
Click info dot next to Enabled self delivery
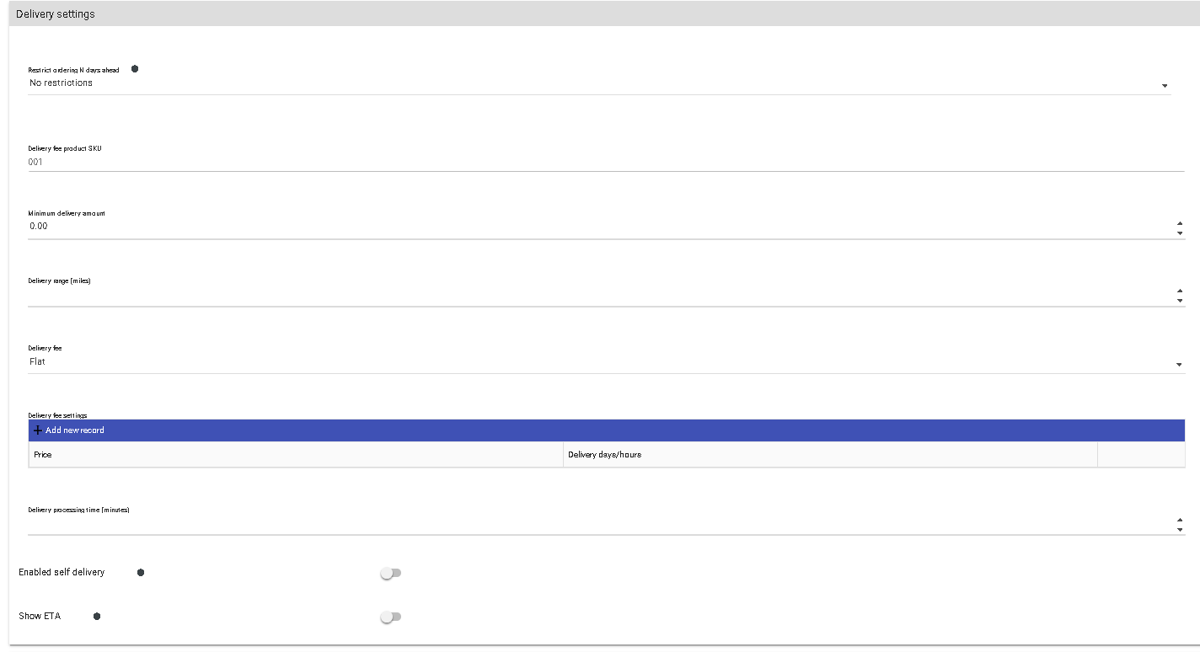click(141, 573)
